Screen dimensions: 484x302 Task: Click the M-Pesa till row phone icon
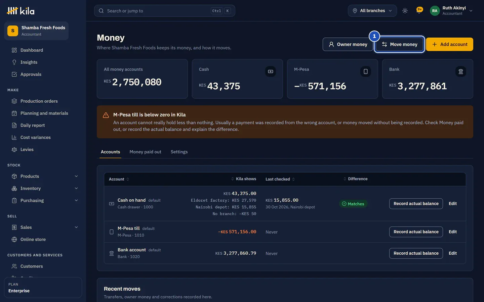pyautogui.click(x=112, y=232)
